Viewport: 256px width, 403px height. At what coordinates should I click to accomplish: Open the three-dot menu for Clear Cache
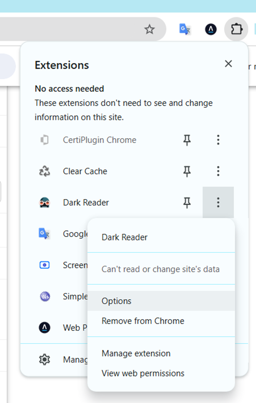coord(218,171)
